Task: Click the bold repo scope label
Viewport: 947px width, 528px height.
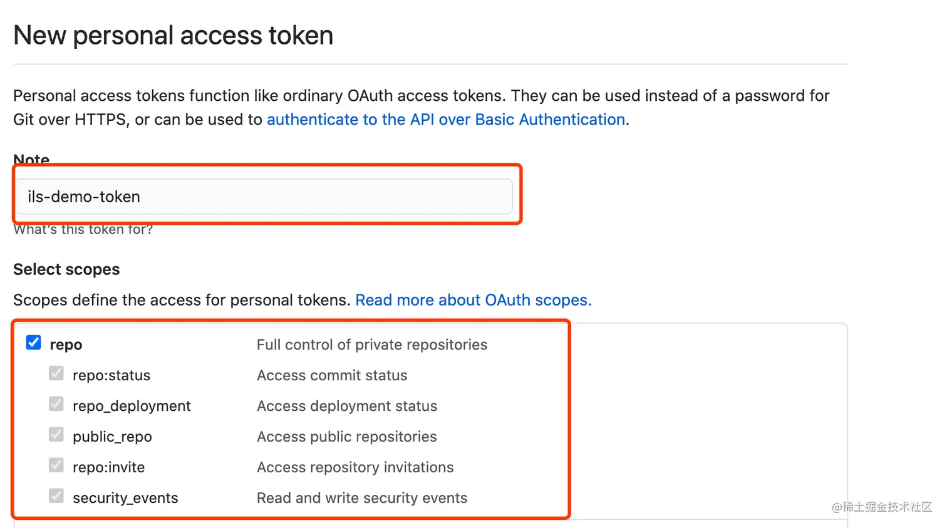Action: click(66, 345)
